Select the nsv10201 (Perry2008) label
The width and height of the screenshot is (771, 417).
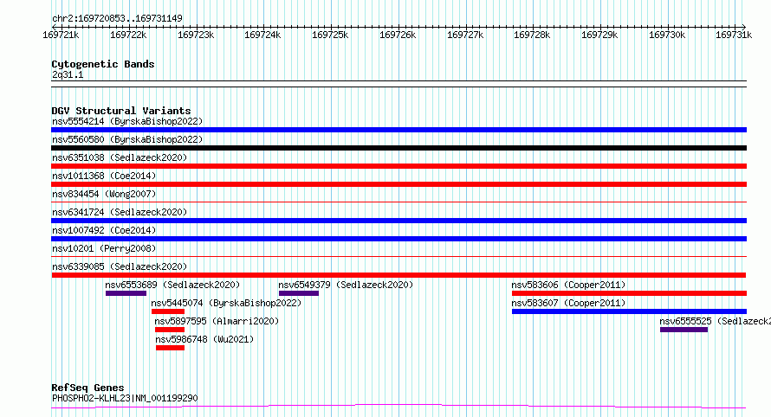tap(104, 248)
